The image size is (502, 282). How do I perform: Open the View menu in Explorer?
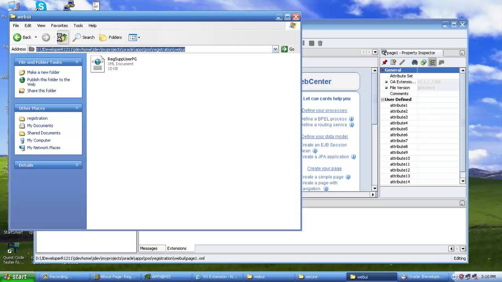point(41,26)
